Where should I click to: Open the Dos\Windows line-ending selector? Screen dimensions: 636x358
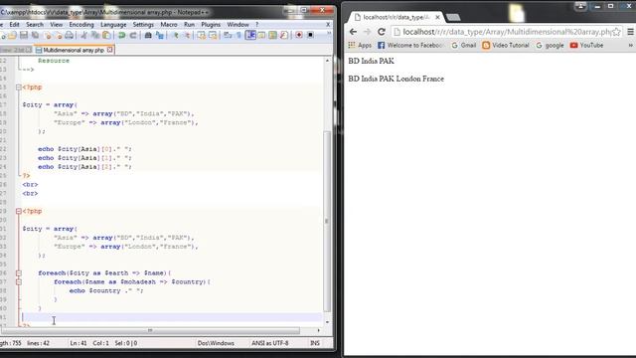click(216, 343)
